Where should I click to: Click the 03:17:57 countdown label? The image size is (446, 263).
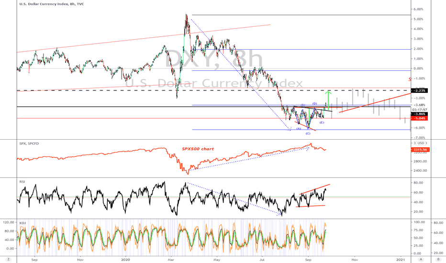[x=420, y=110]
